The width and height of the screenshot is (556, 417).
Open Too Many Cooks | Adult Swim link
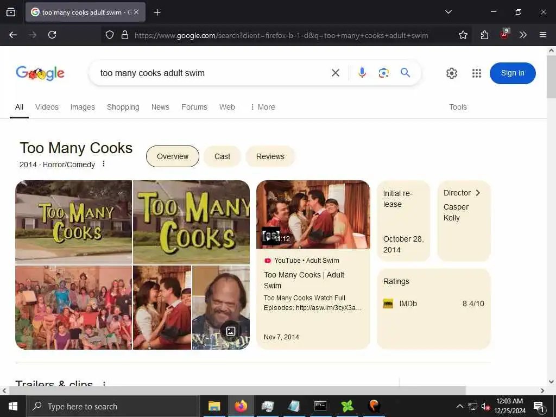tap(304, 280)
